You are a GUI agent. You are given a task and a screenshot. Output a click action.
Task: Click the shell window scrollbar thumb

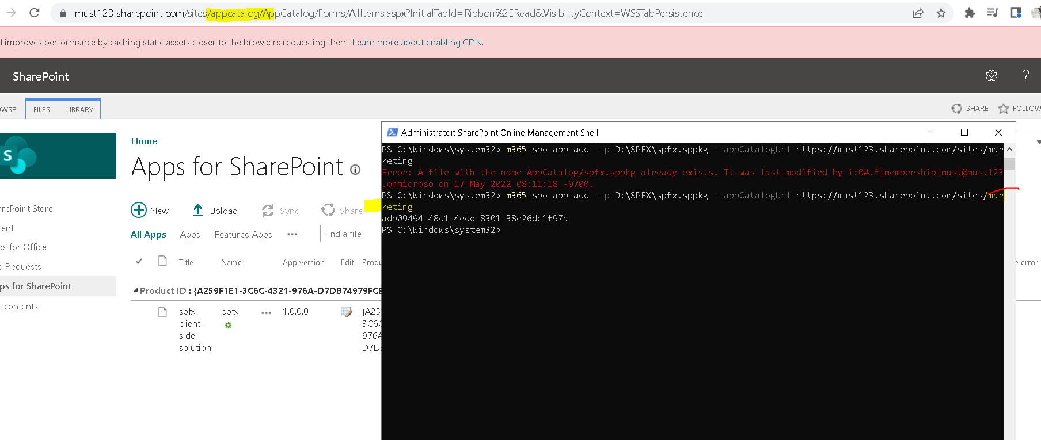point(1009,162)
